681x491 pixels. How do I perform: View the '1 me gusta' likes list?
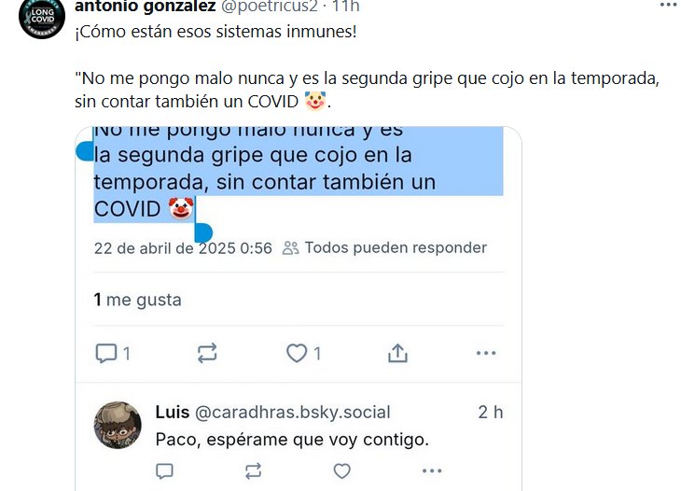click(137, 300)
